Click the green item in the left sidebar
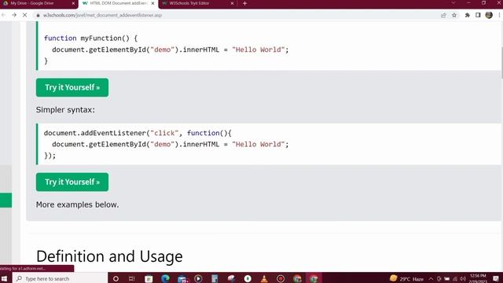 [x=6, y=200]
